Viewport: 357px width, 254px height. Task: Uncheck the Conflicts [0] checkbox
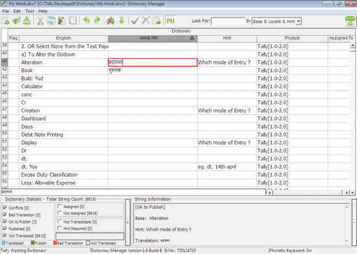click(x=5, y=208)
